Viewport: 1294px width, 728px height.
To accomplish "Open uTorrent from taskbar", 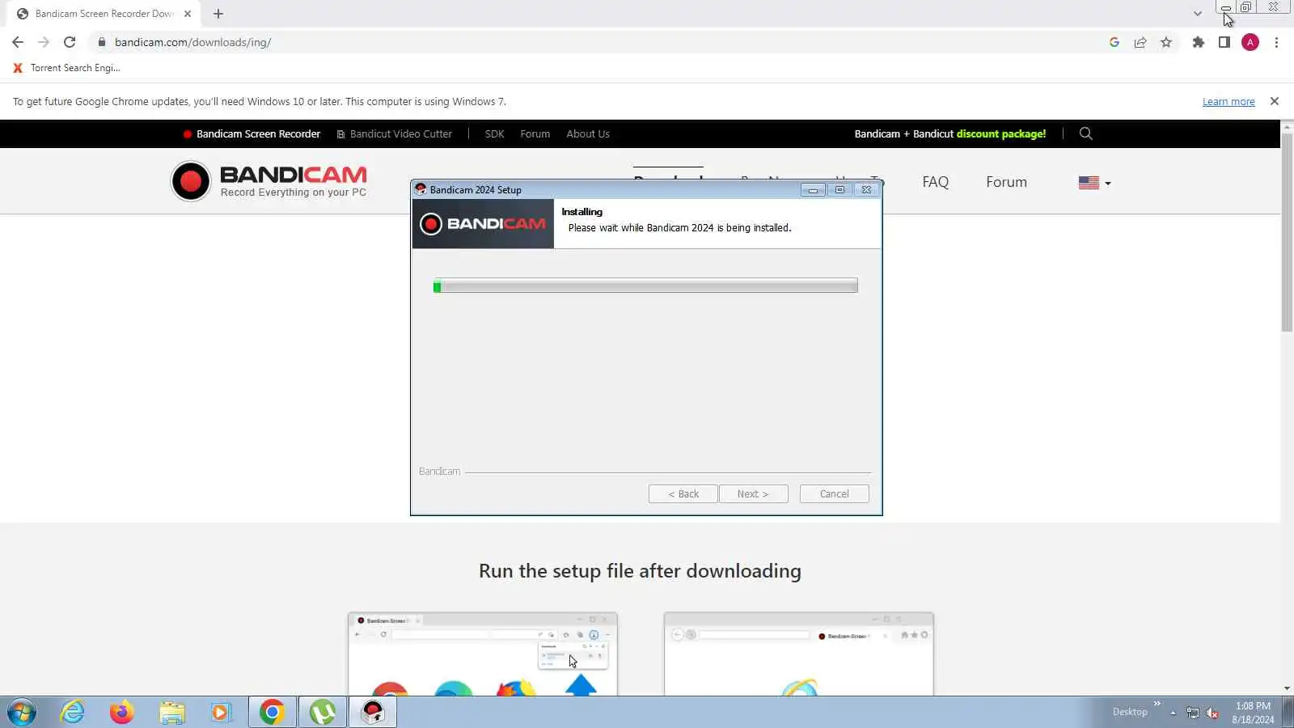I will (322, 712).
